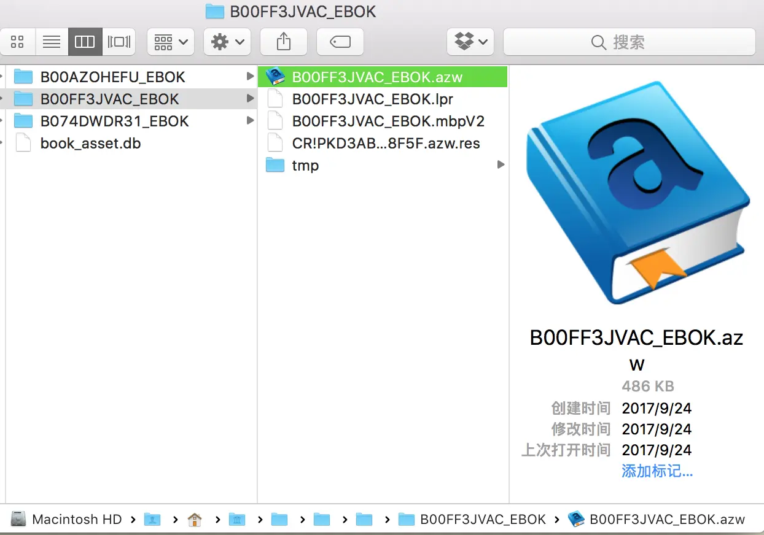This screenshot has height=535, width=764.
Task: Select the B00FF3JVAC_EBOK.mbpV2 file
Action: click(383, 121)
